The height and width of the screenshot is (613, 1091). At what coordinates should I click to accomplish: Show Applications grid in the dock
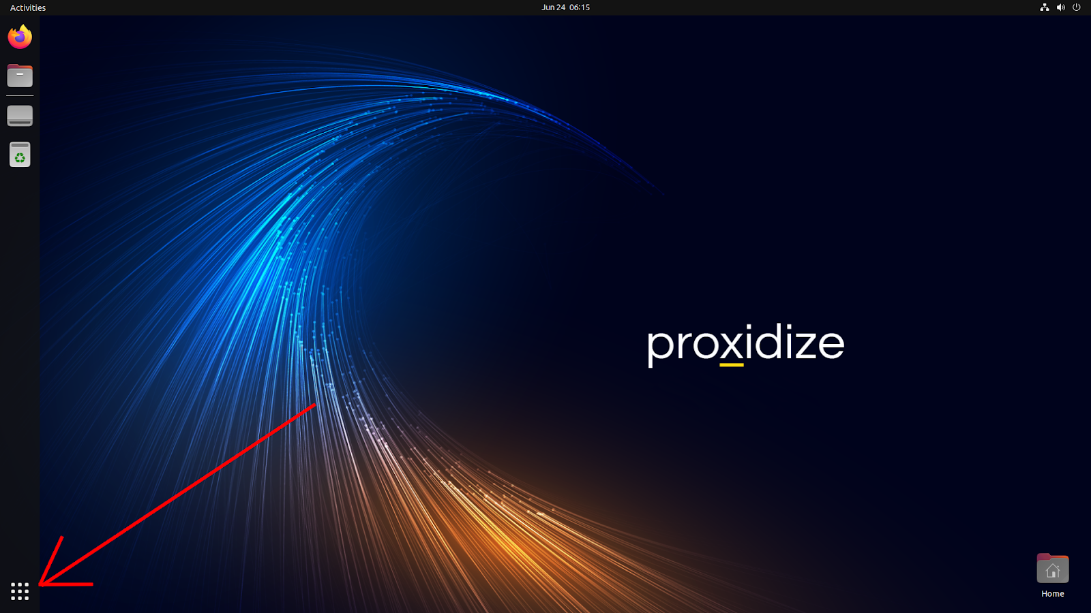(x=20, y=591)
